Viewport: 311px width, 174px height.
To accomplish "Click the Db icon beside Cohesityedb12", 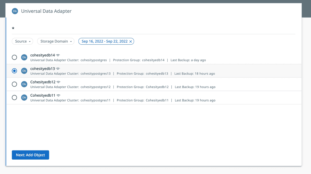I will click(x=24, y=84).
